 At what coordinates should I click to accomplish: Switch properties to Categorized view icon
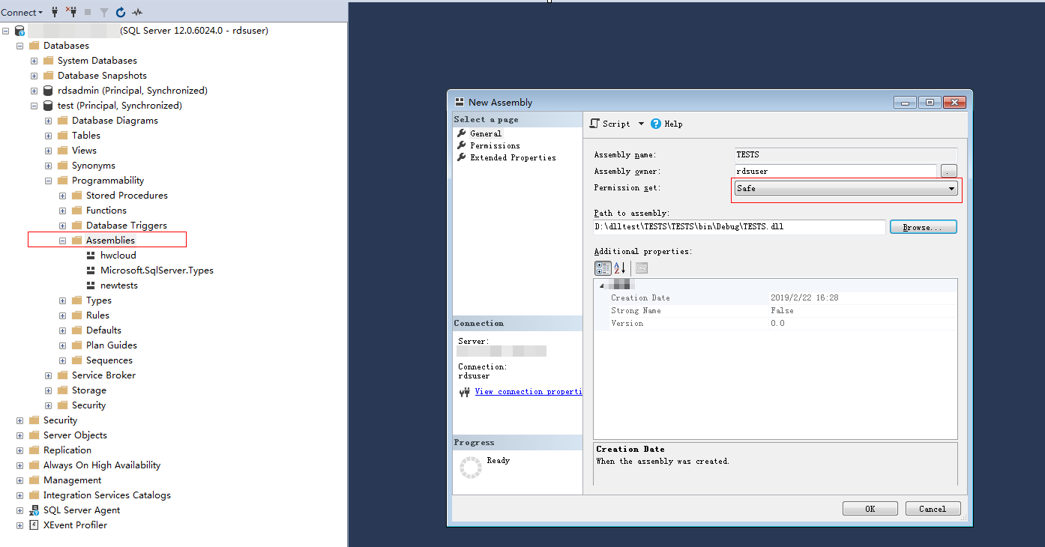[x=603, y=268]
